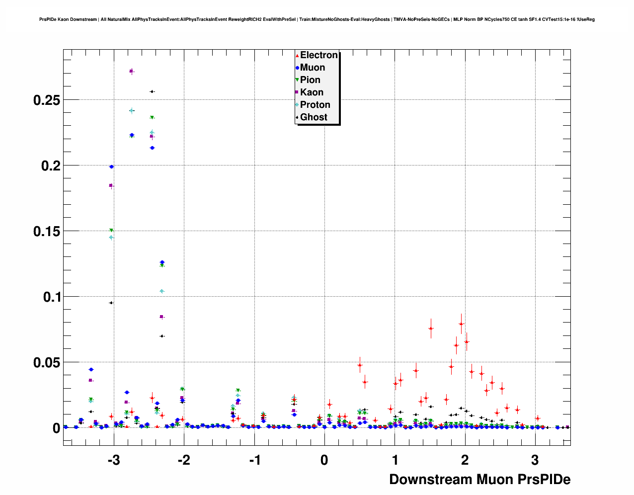Image resolution: width=634 pixels, height=495 pixels.
Task: Click the black Ghost marker in legend
Action: point(297,117)
